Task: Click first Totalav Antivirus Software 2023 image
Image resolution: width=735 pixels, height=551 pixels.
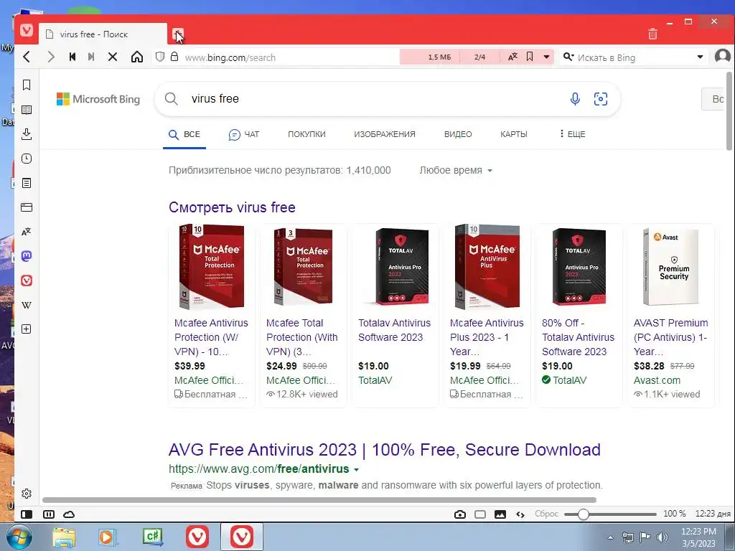Action: click(402, 267)
